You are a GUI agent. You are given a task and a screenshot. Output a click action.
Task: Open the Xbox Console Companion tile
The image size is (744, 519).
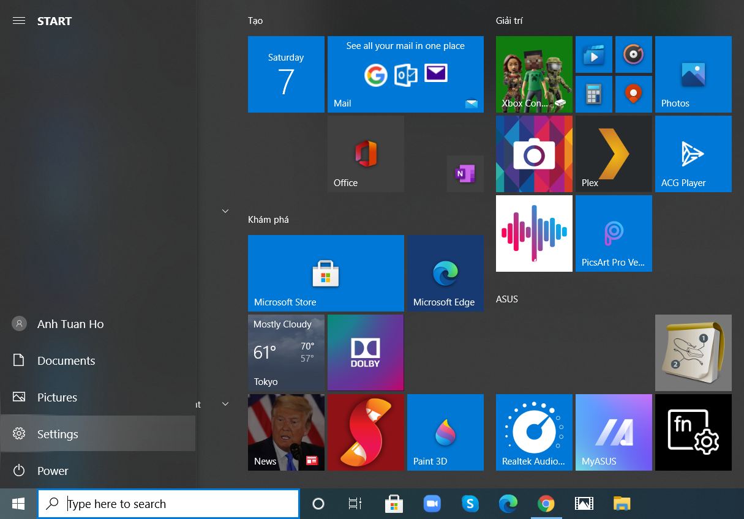[534, 74]
